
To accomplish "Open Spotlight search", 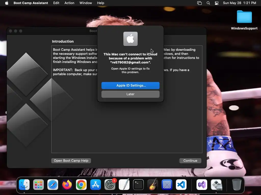I will tap(208, 3).
